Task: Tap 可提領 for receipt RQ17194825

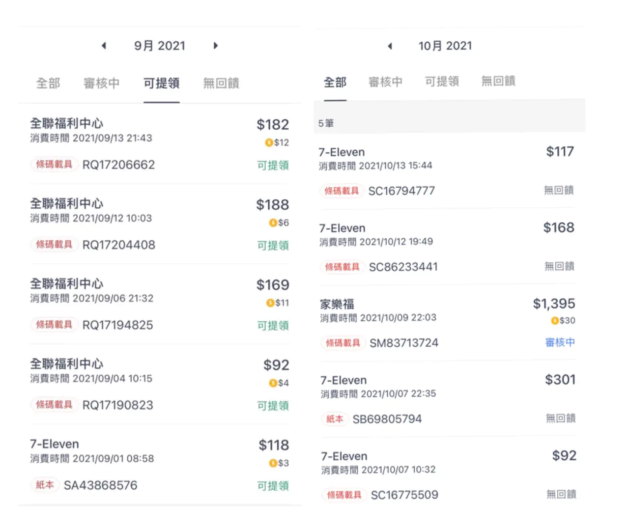Action: [273, 326]
